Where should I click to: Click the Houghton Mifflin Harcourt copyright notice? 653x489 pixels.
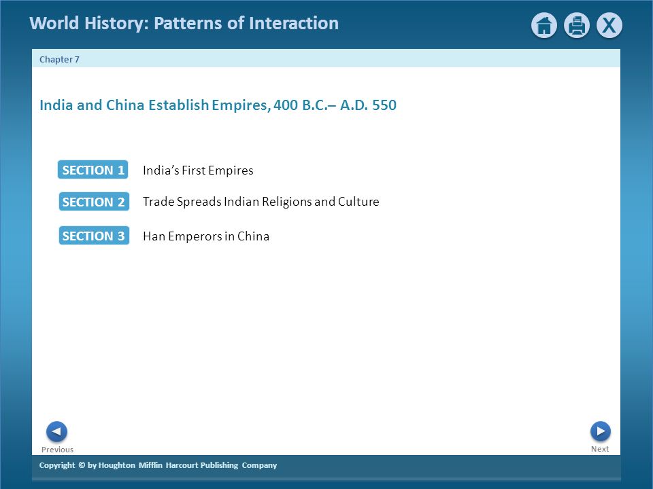click(158, 465)
